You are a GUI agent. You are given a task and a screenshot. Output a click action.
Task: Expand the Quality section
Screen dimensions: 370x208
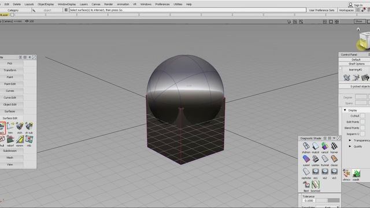pyautogui.click(x=350, y=146)
